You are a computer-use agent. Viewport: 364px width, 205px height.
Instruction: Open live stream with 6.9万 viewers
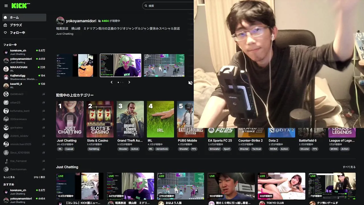click(x=80, y=186)
